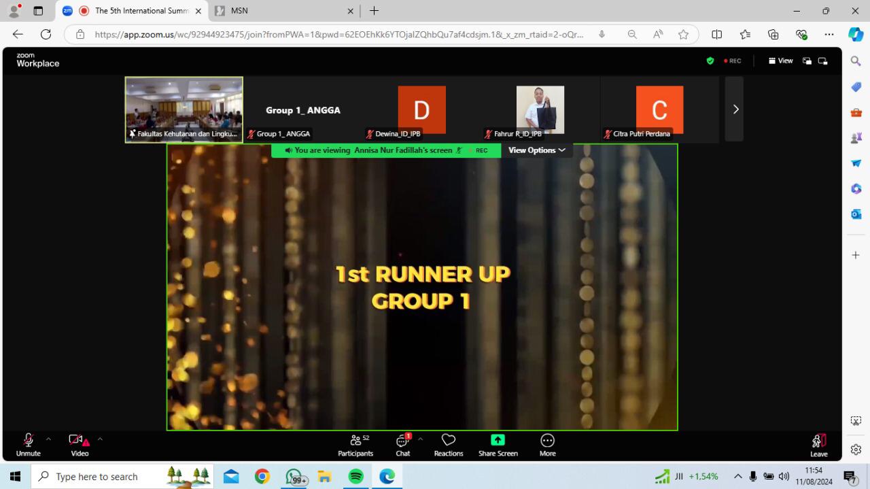The width and height of the screenshot is (870, 489).
Task: Open the View layout menu
Action: point(780,61)
